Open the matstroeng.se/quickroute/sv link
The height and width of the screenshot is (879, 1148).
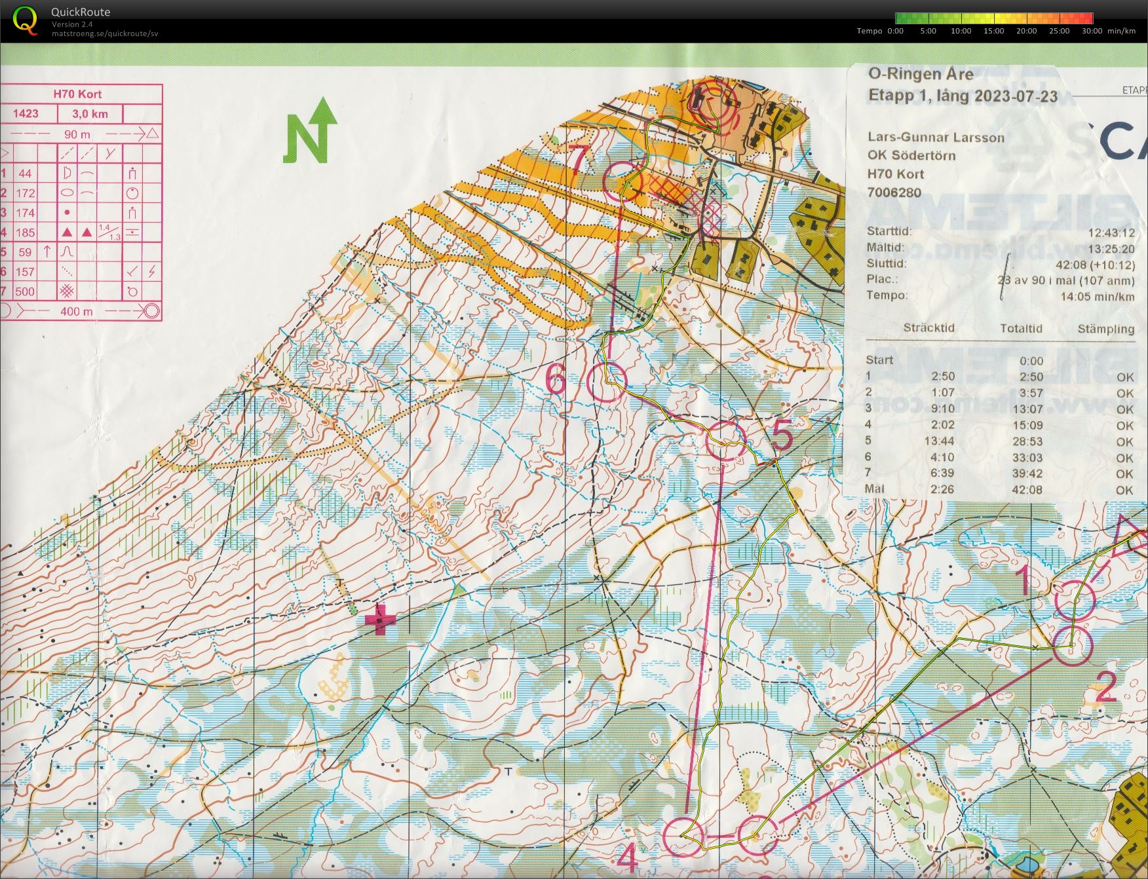[105, 33]
